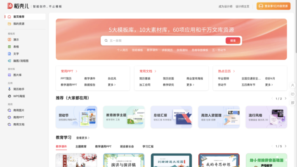The image size is (297, 167).
Task: Open the 演讲与演讲稿 template thumbnail
Action: 124,160
